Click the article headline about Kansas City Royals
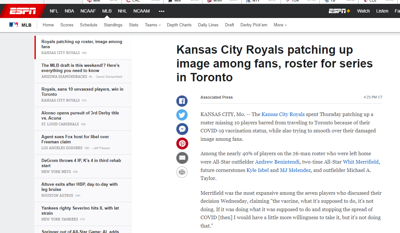This screenshot has height=233, width=400. click(x=275, y=64)
